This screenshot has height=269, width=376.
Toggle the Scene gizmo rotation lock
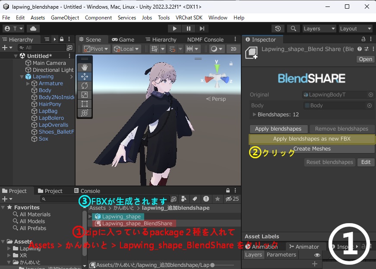pos(231,64)
